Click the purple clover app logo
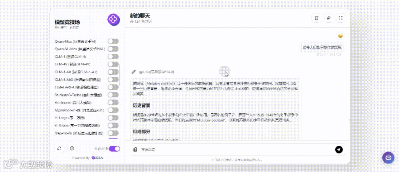The image size is (400, 172). click(113, 20)
